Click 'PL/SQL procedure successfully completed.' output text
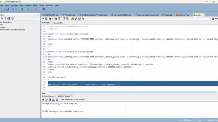The image size is (218, 122). point(63,111)
